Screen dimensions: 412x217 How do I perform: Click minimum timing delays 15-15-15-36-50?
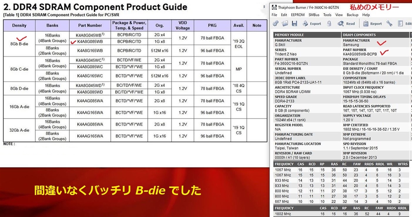356,101
